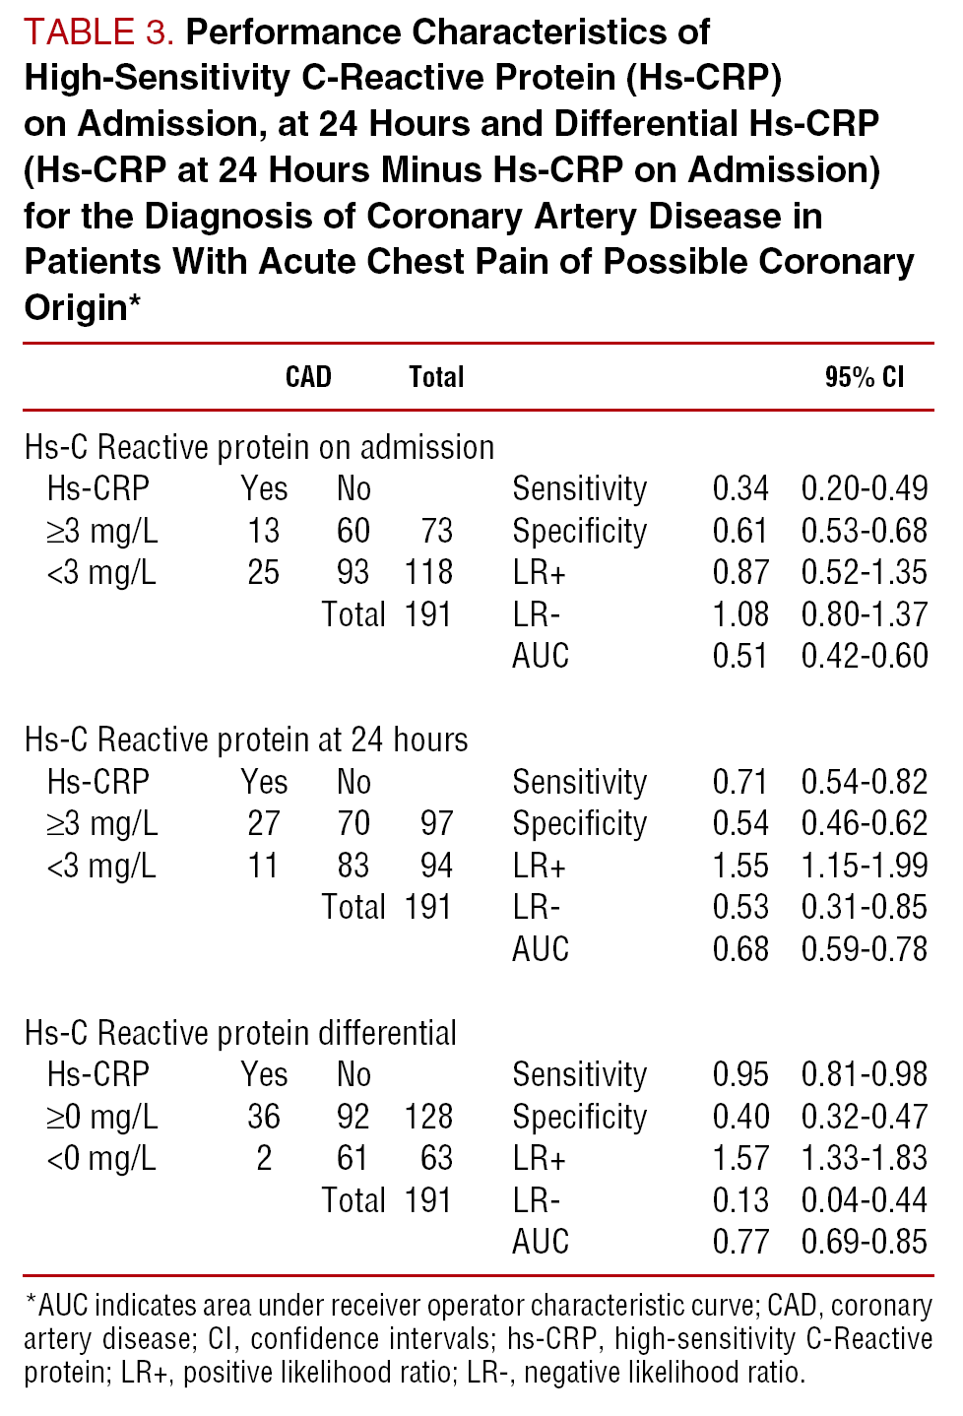Select the confidence interval 0.20-0.49
Screen dimensions: 963x1416
point(864,488)
